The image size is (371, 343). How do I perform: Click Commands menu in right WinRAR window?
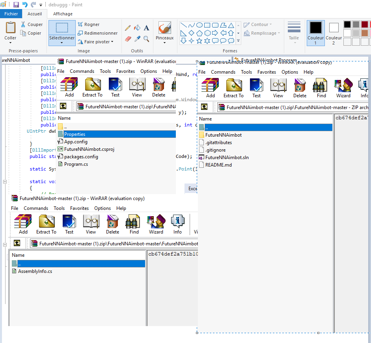[x=223, y=72]
